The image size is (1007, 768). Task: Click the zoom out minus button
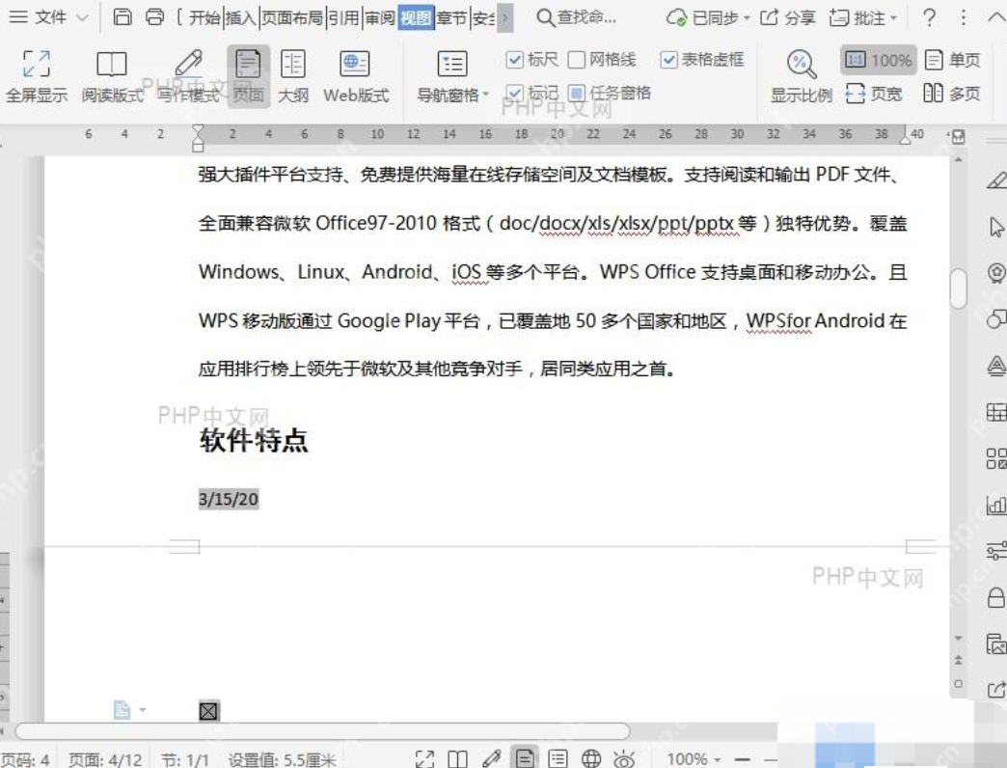pos(743,759)
